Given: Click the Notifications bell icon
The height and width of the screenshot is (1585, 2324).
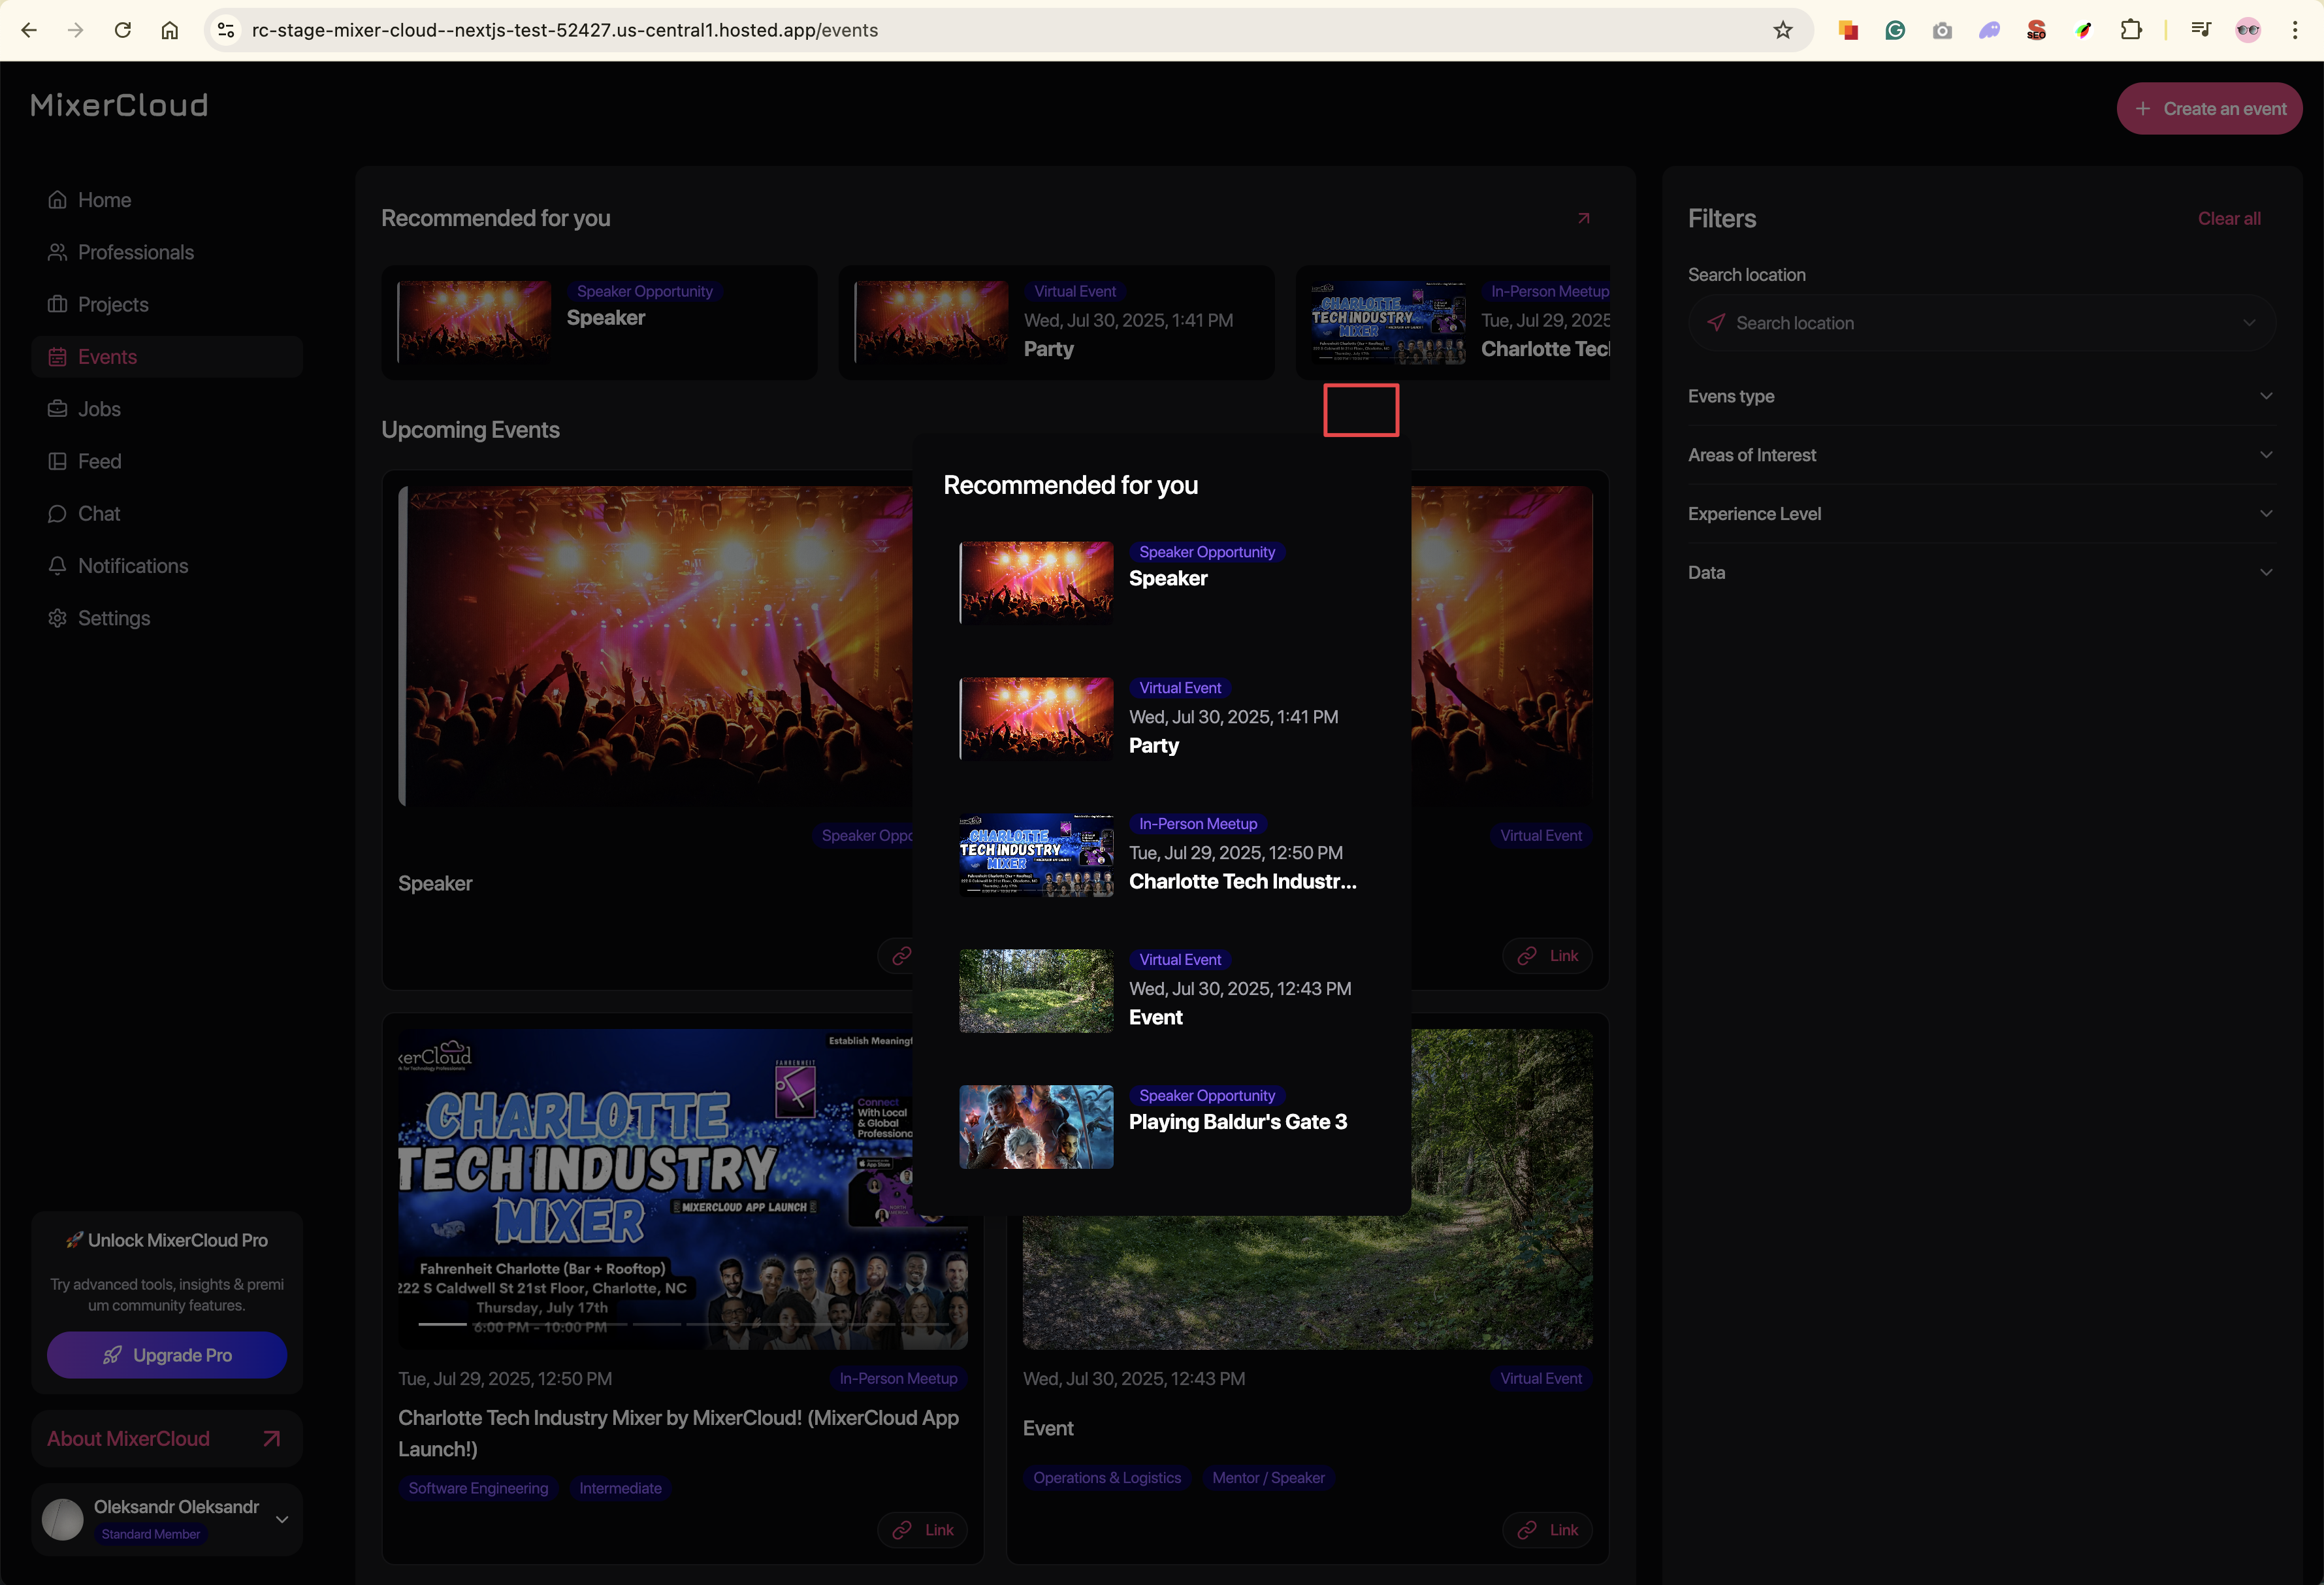Looking at the screenshot, I should point(57,566).
